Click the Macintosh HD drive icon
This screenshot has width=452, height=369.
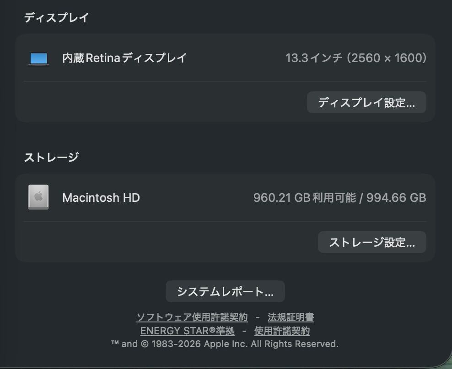tap(38, 197)
